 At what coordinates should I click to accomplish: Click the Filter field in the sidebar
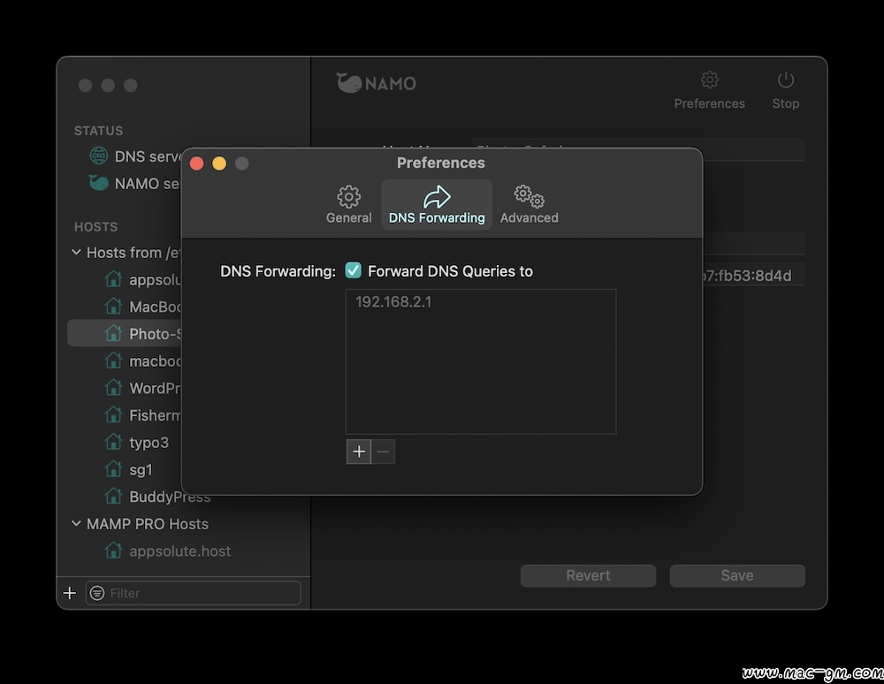click(193, 593)
